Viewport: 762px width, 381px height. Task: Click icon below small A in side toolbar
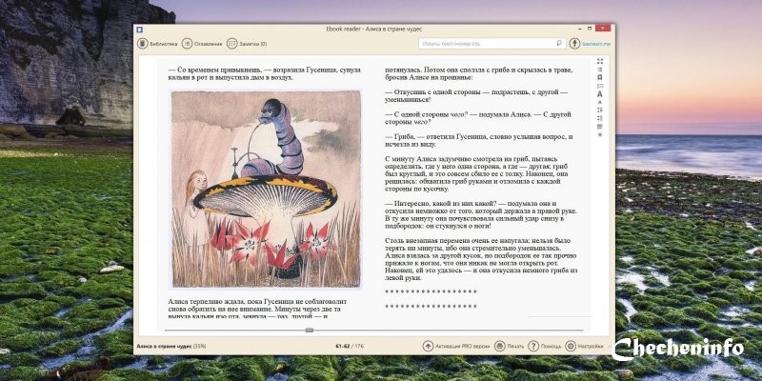[x=600, y=110]
